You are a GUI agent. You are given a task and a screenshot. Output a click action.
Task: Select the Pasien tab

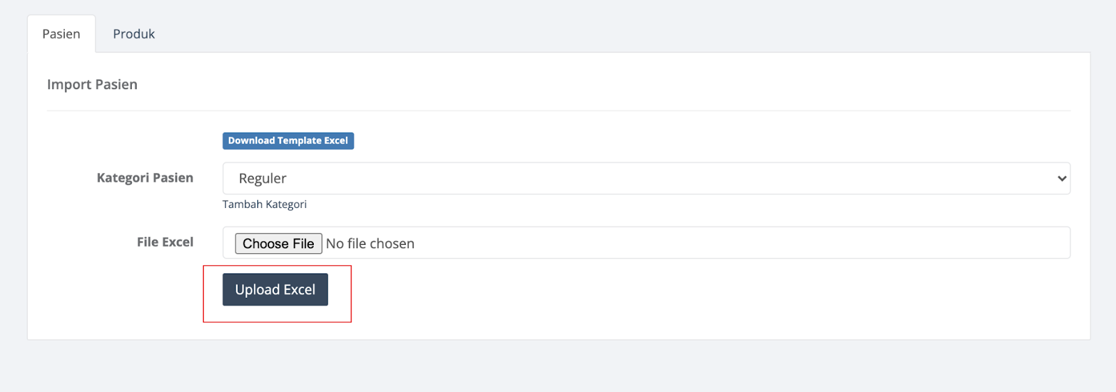click(x=61, y=34)
